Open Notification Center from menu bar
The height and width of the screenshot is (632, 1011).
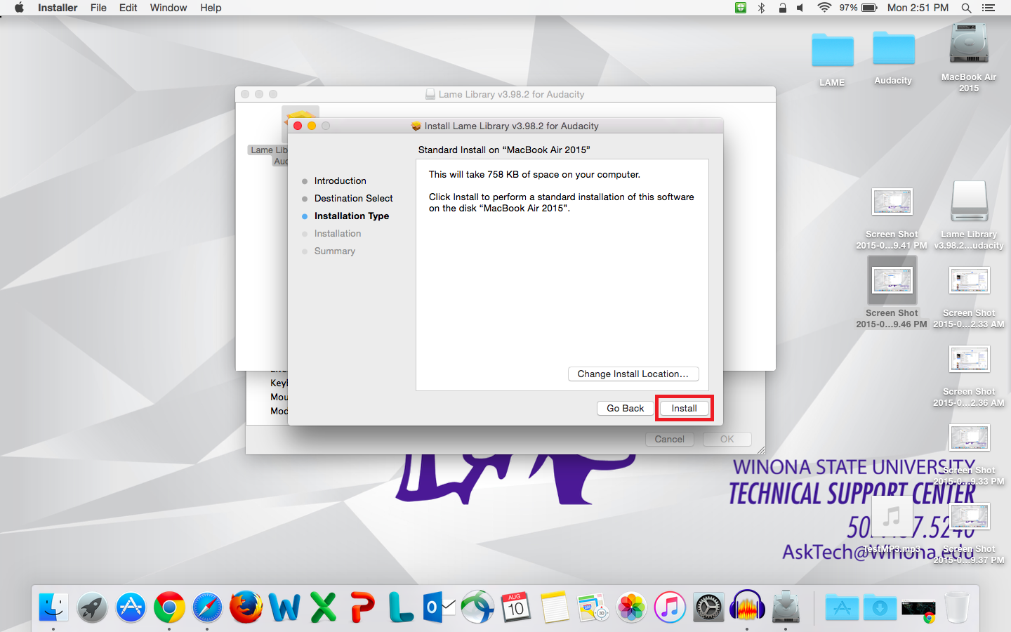[989, 8]
